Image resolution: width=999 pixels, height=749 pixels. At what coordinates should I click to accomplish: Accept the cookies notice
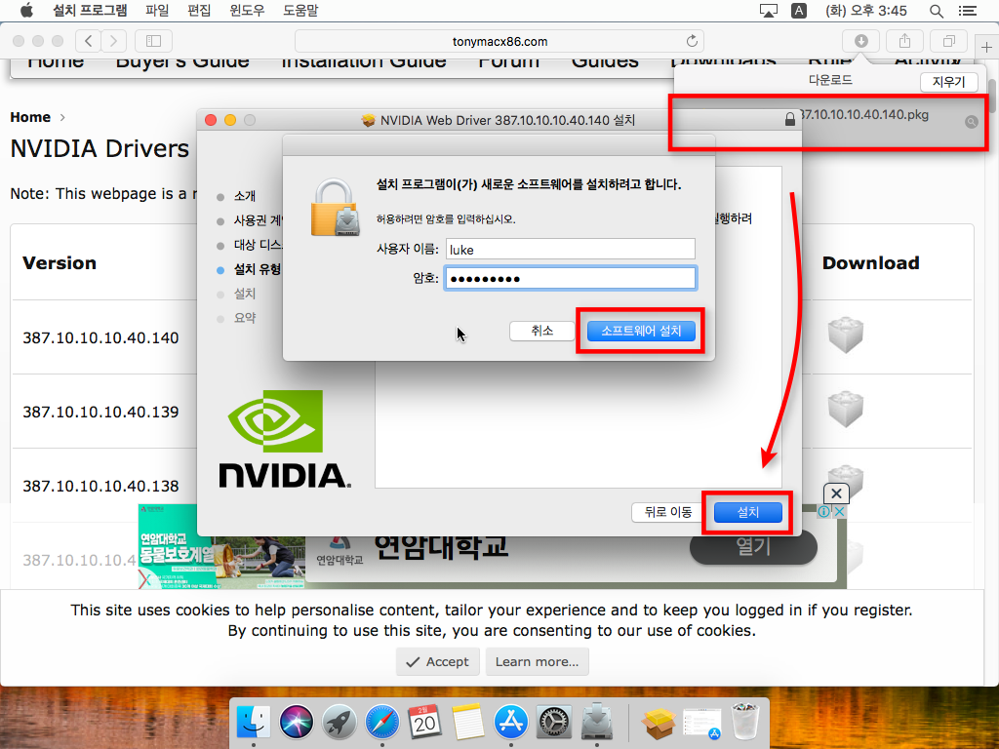click(x=438, y=662)
